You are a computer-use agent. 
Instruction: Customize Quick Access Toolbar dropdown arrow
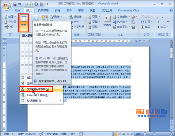48,4
